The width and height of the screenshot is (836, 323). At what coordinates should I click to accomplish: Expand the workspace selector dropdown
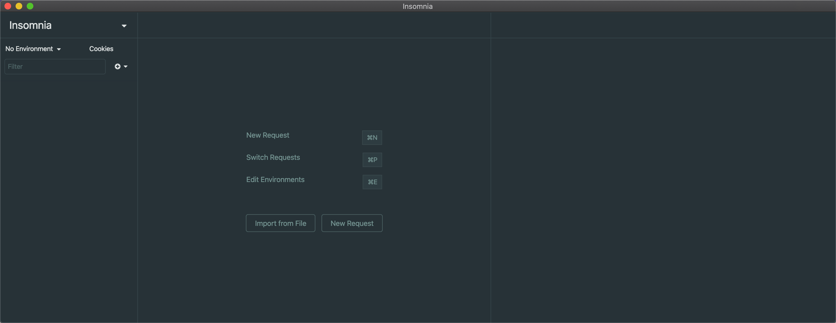click(x=124, y=25)
